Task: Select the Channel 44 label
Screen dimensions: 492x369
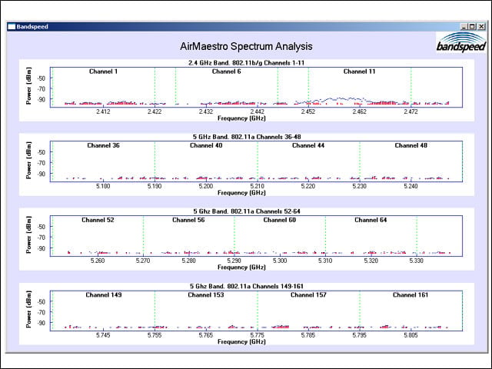Action: (x=308, y=145)
